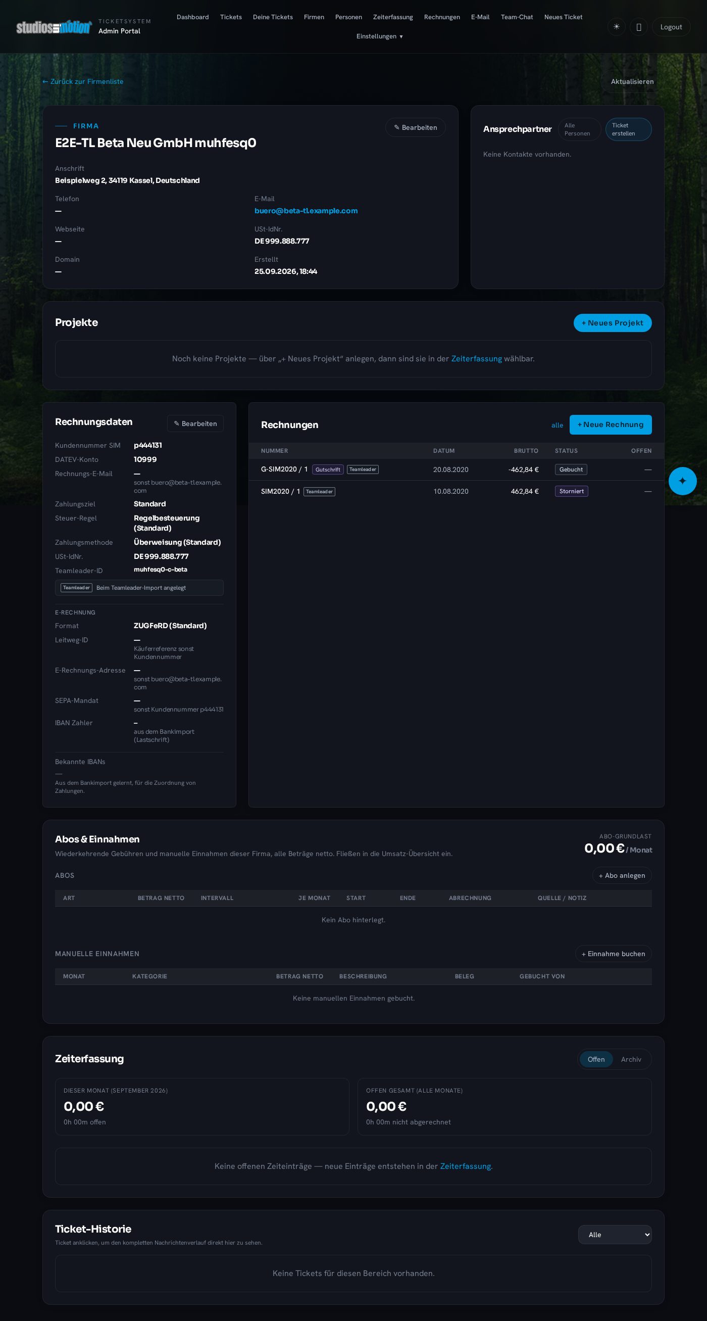Edit Rechnungsdaten via pencil Bearbeiten button
The width and height of the screenshot is (707, 1321).
tap(195, 423)
